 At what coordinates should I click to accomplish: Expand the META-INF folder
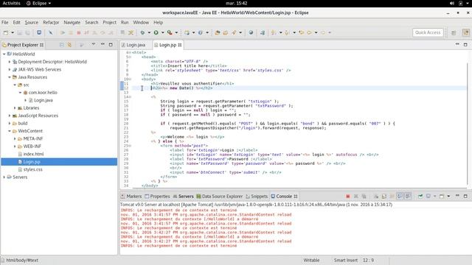(15, 139)
